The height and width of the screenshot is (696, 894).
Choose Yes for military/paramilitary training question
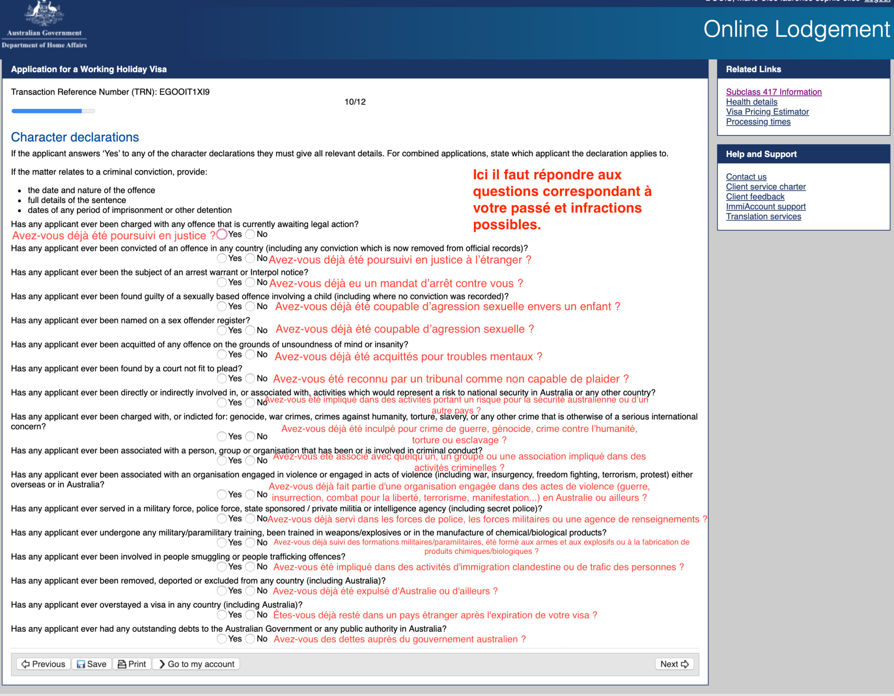[222, 542]
